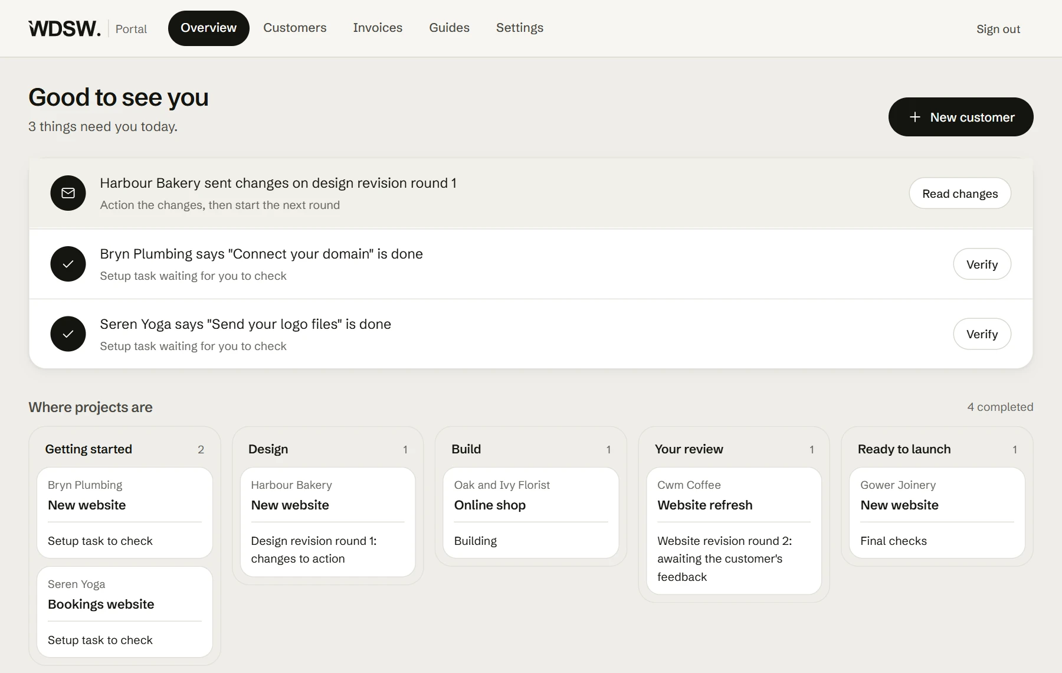Image resolution: width=1062 pixels, height=673 pixels.
Task: Click the Build column heading
Action: pyautogui.click(x=466, y=449)
